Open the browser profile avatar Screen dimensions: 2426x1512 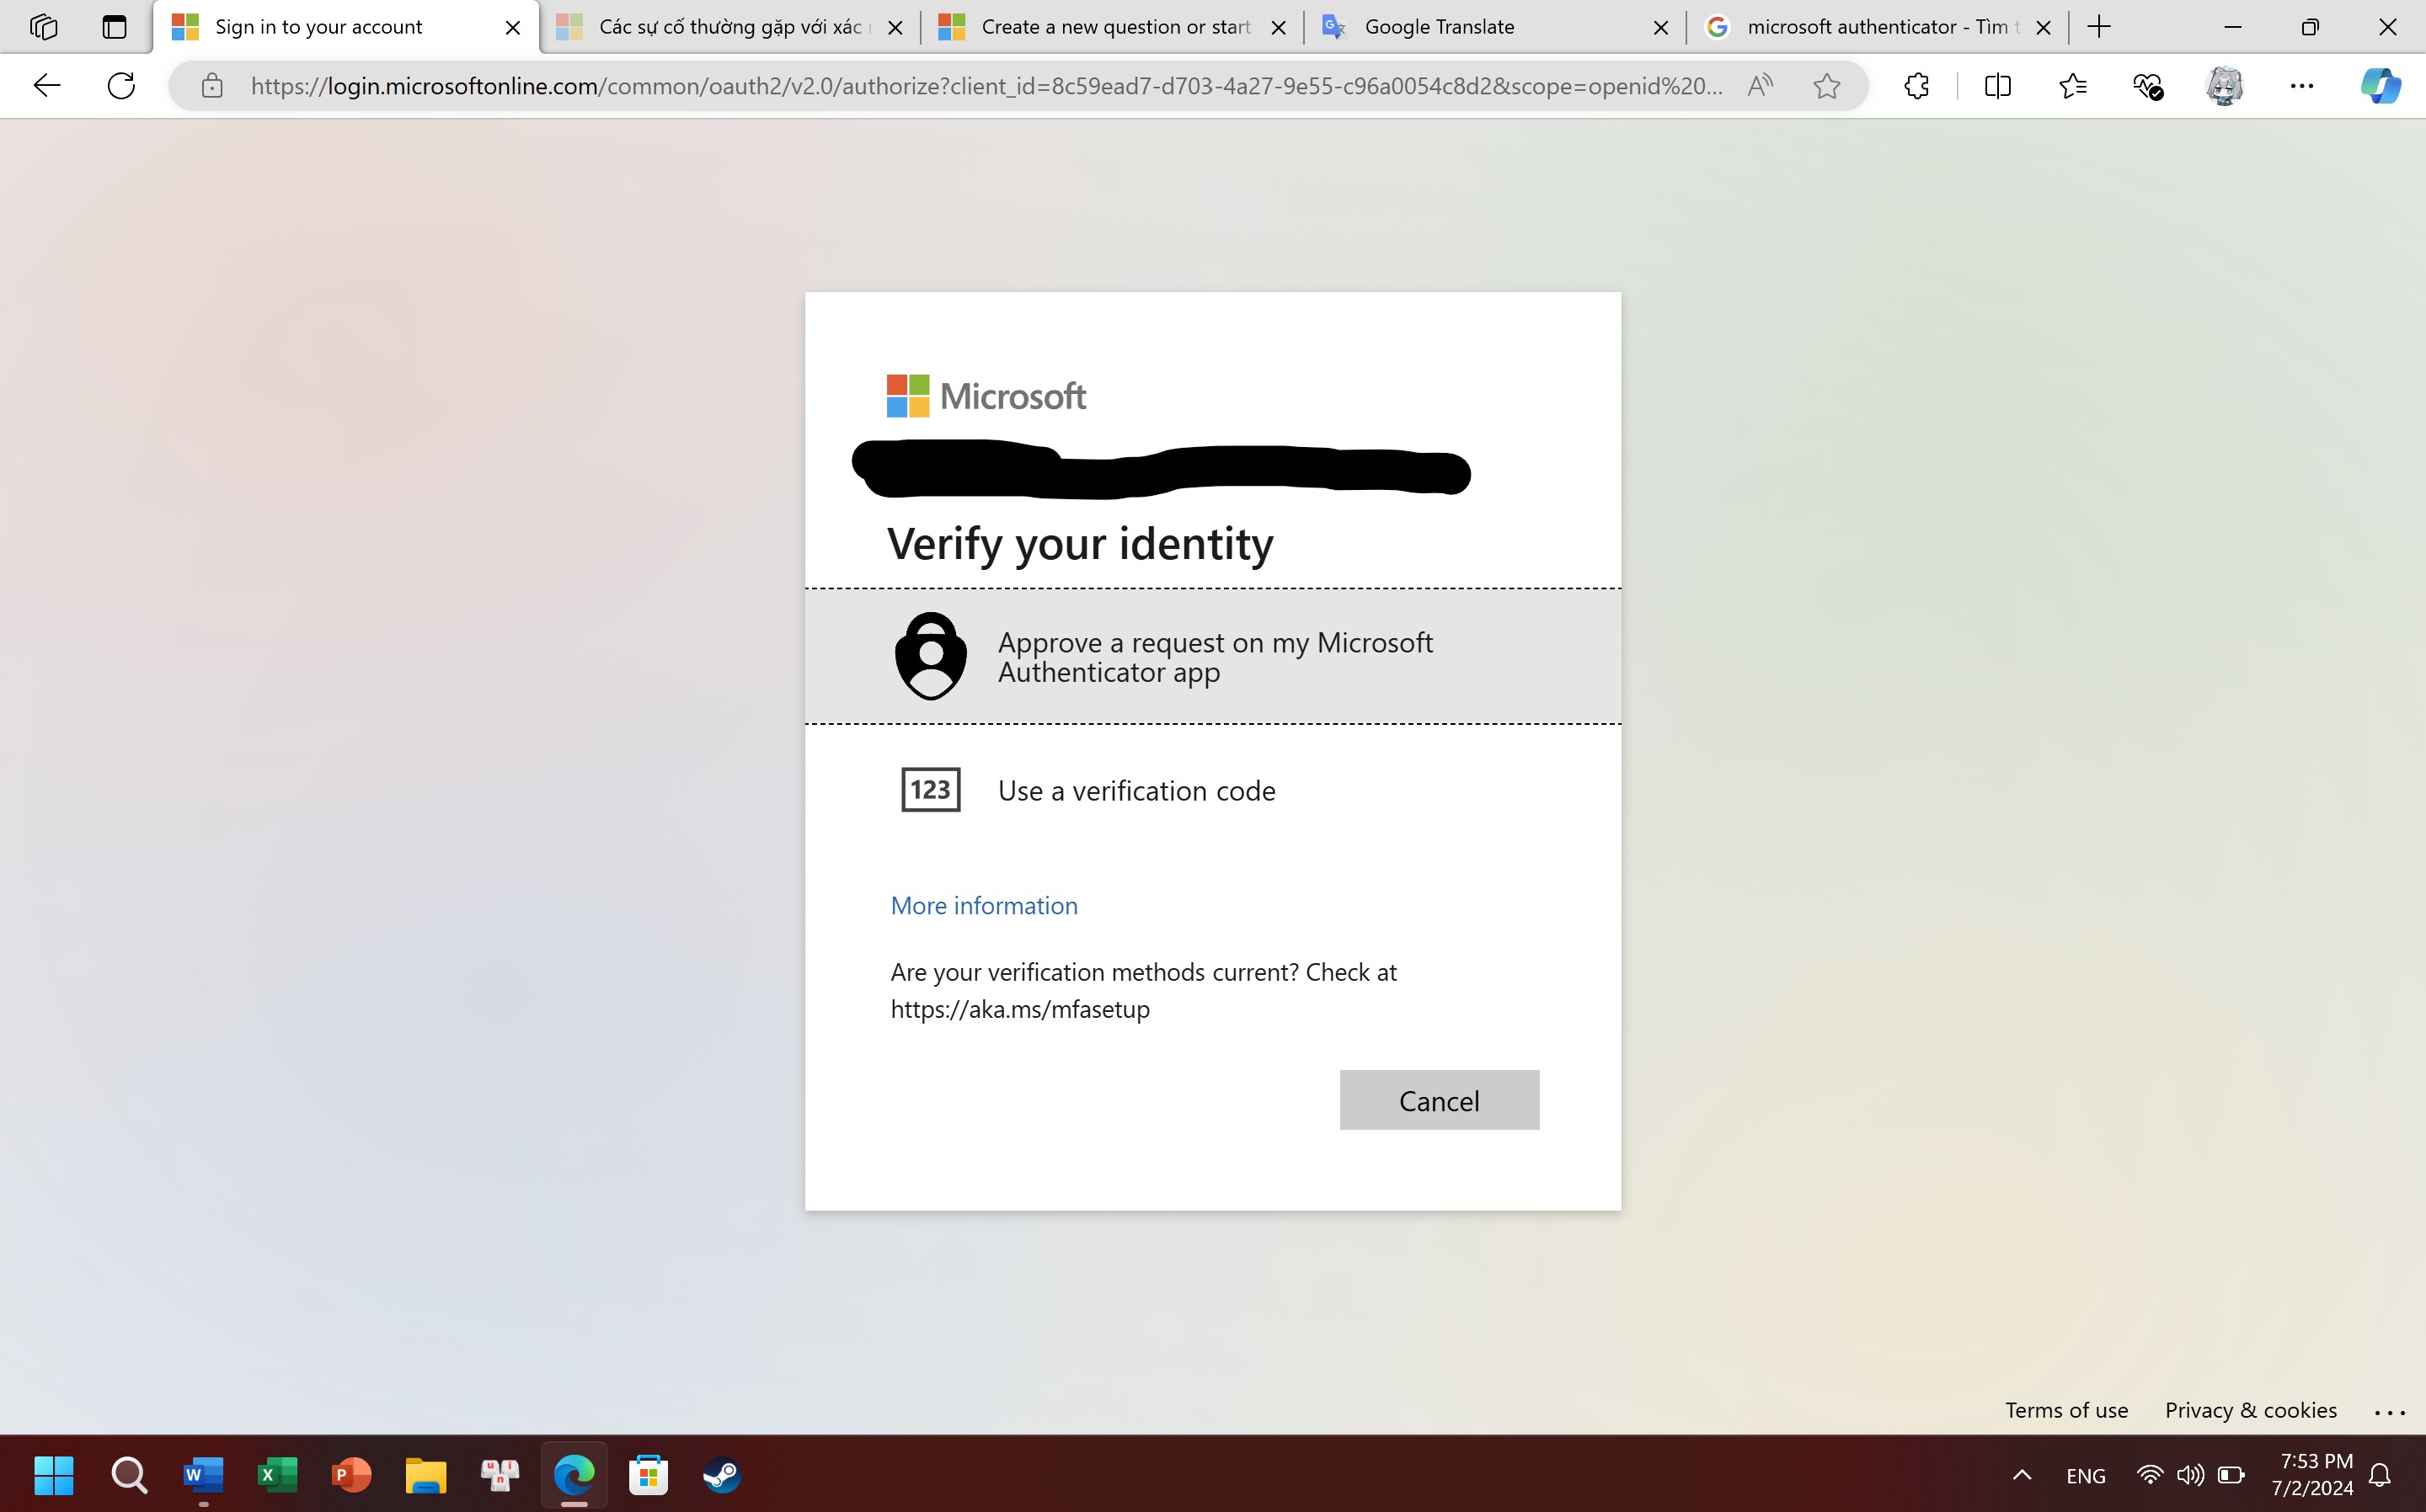[2223, 86]
